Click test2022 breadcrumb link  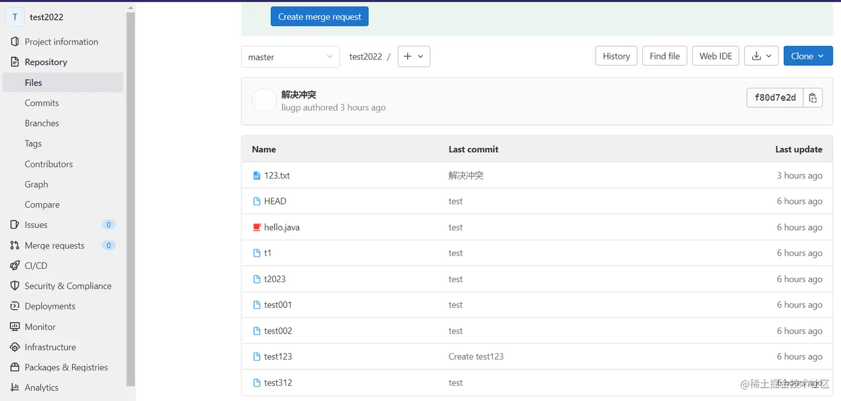[x=365, y=57]
